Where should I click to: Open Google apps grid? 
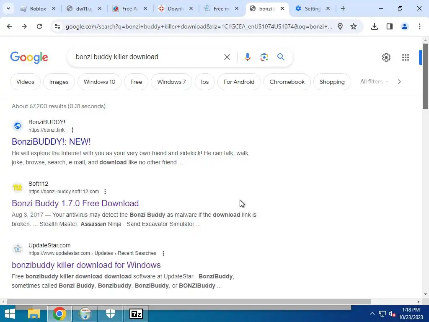(x=405, y=57)
